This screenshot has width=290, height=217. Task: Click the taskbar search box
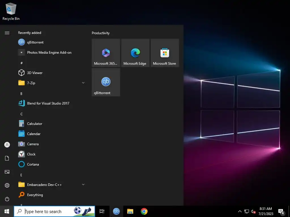[54, 211]
